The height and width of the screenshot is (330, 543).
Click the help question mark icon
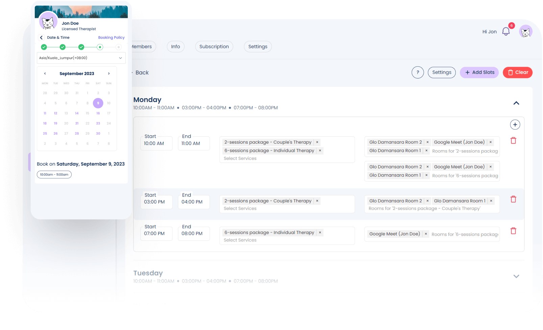click(418, 72)
